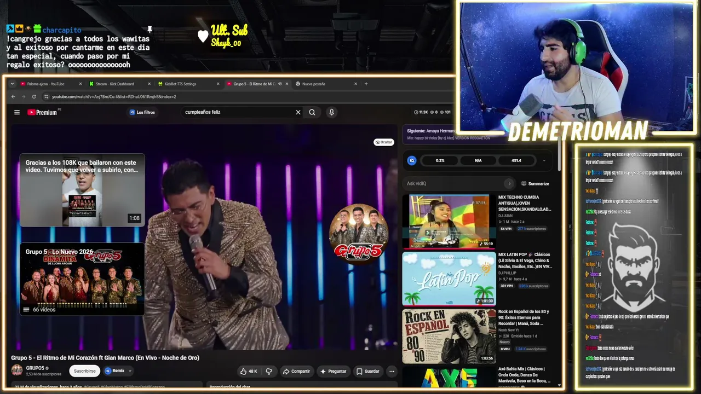Screen dimensions: 701x394
Task: Open 'Gracias a los 108K' end-screen video card
Action: point(82,190)
